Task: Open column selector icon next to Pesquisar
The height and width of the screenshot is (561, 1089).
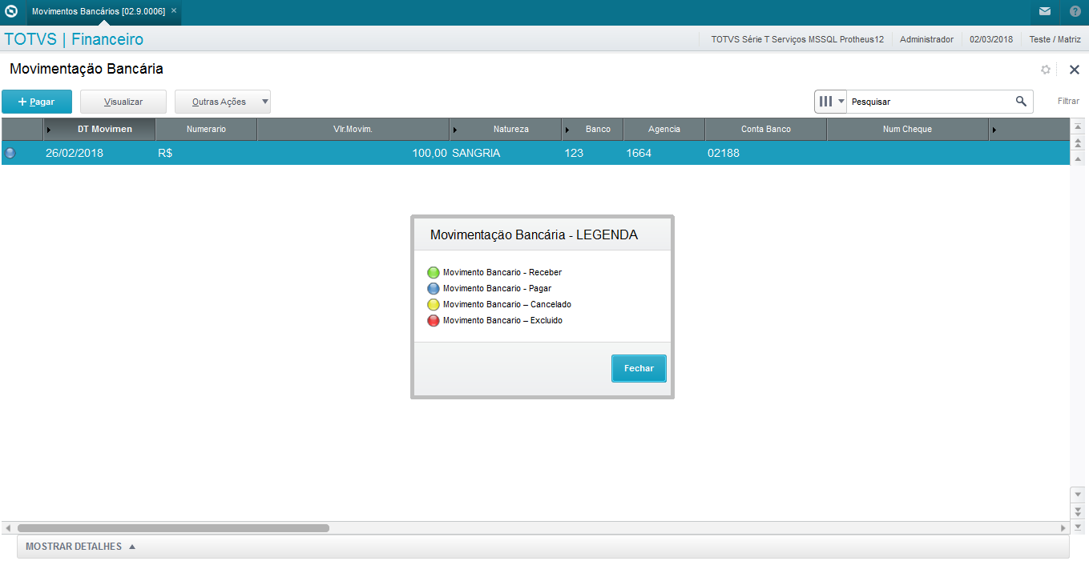Action: click(831, 102)
